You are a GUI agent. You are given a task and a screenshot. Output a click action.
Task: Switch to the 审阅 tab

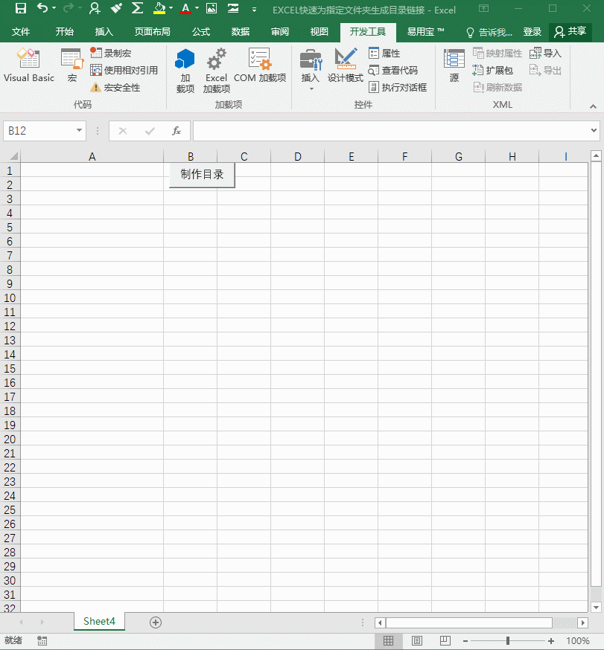point(280,31)
